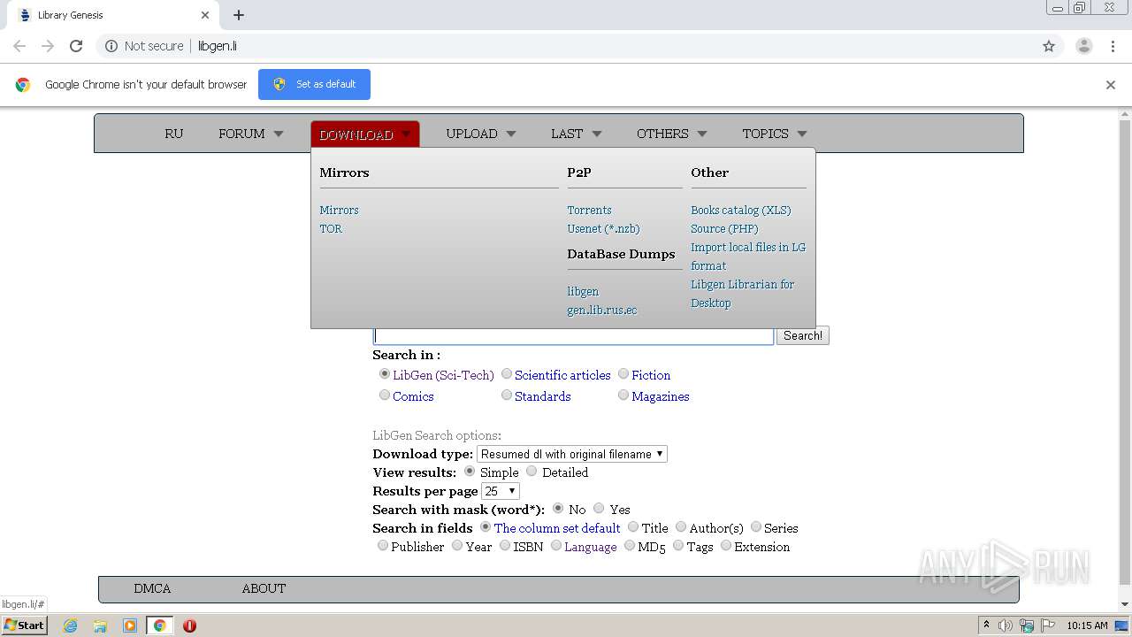Select Standards search radio button
Viewport: 1132px width, 637px height.
[507, 395]
